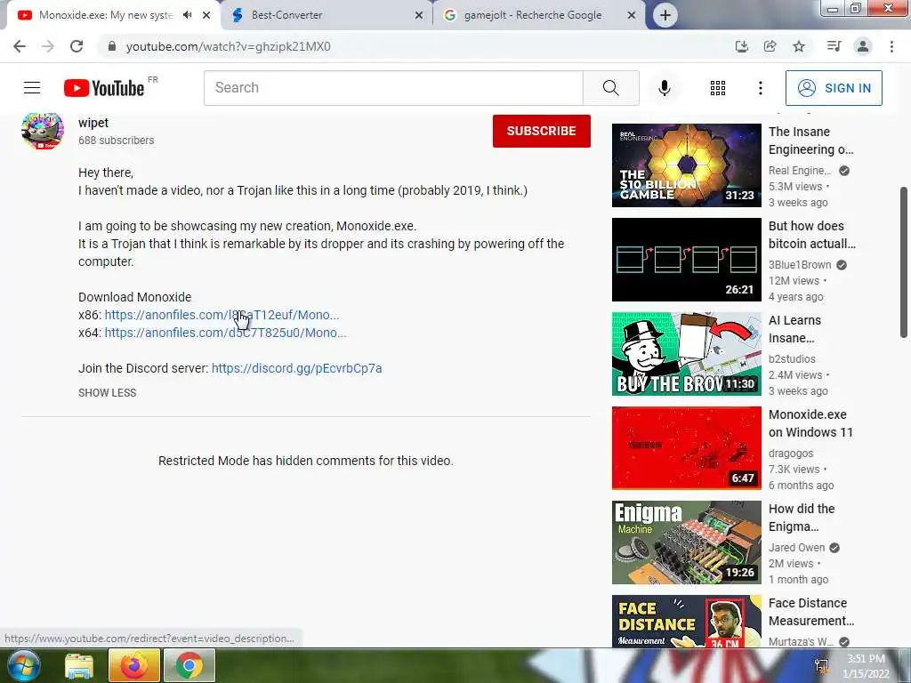Open the bitcoin blockchain video thumbnail
This screenshot has height=683, width=911.
[686, 260]
